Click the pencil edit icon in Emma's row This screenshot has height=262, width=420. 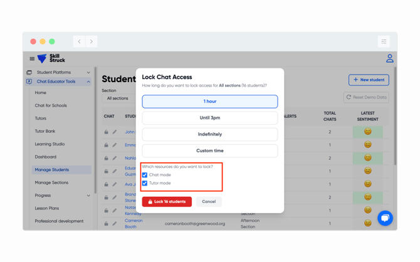pyautogui.click(x=115, y=145)
